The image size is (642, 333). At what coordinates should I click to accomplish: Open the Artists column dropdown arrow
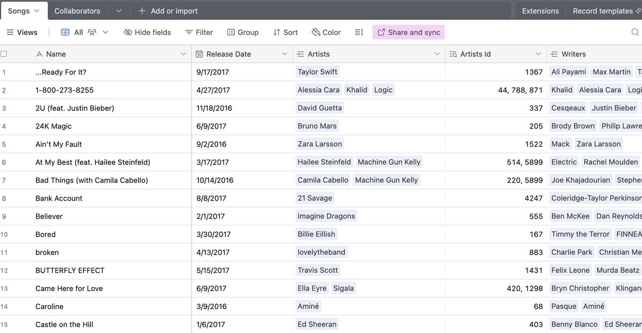(x=437, y=54)
